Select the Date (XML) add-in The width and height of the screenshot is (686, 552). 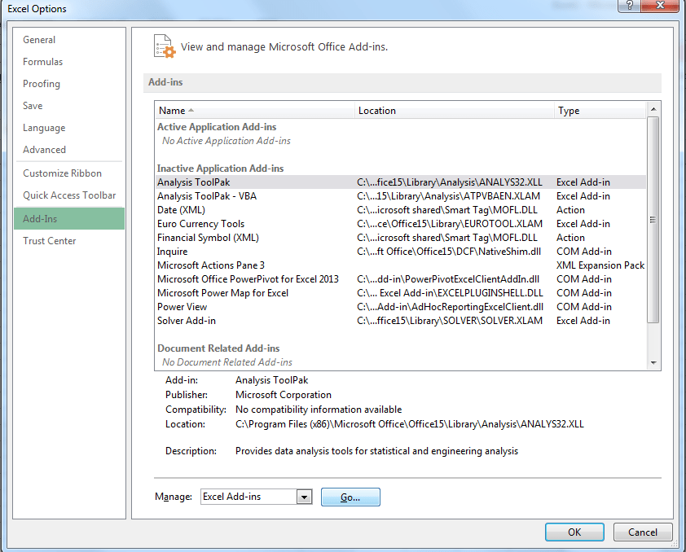[x=401, y=210]
